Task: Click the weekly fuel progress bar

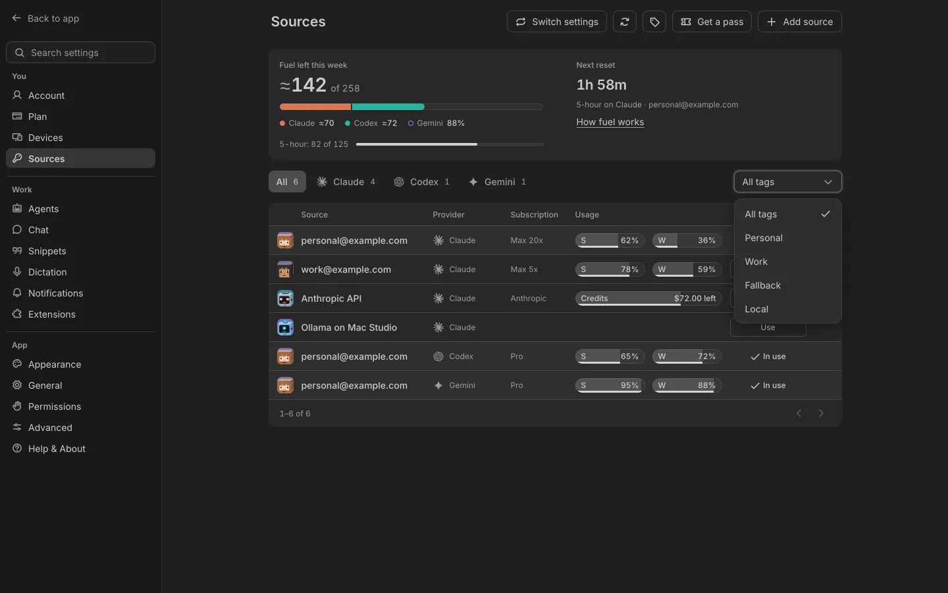Action: click(x=411, y=107)
